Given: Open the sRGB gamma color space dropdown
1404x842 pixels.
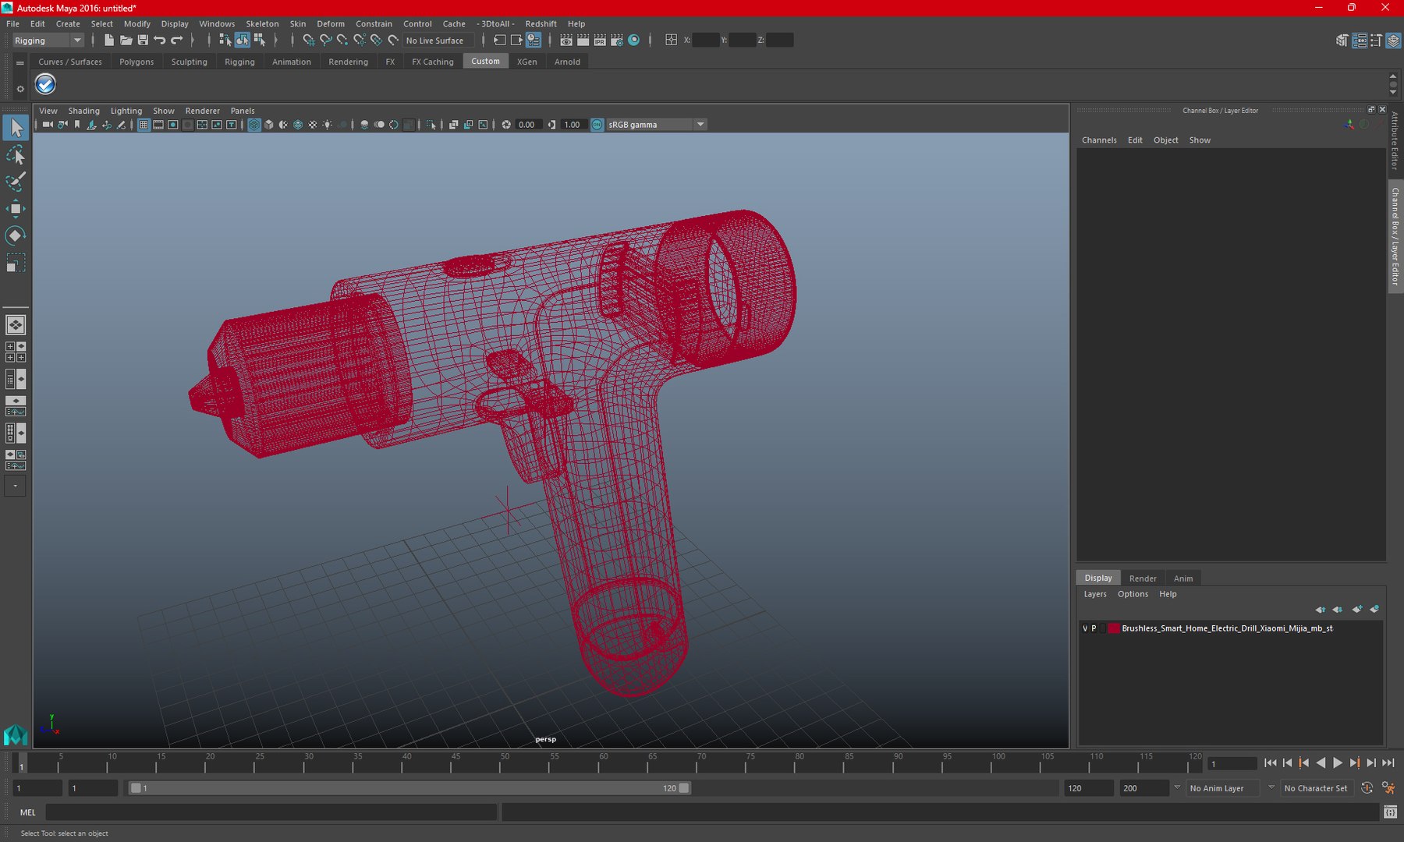Looking at the screenshot, I should 656,125.
